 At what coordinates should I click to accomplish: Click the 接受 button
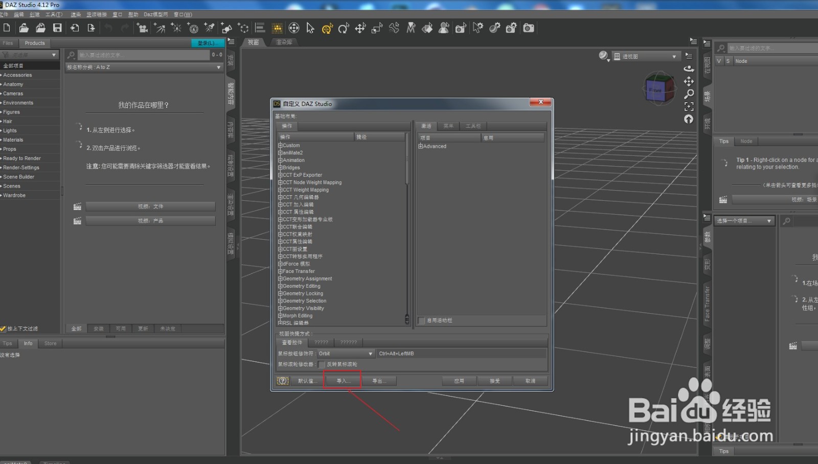pos(494,381)
